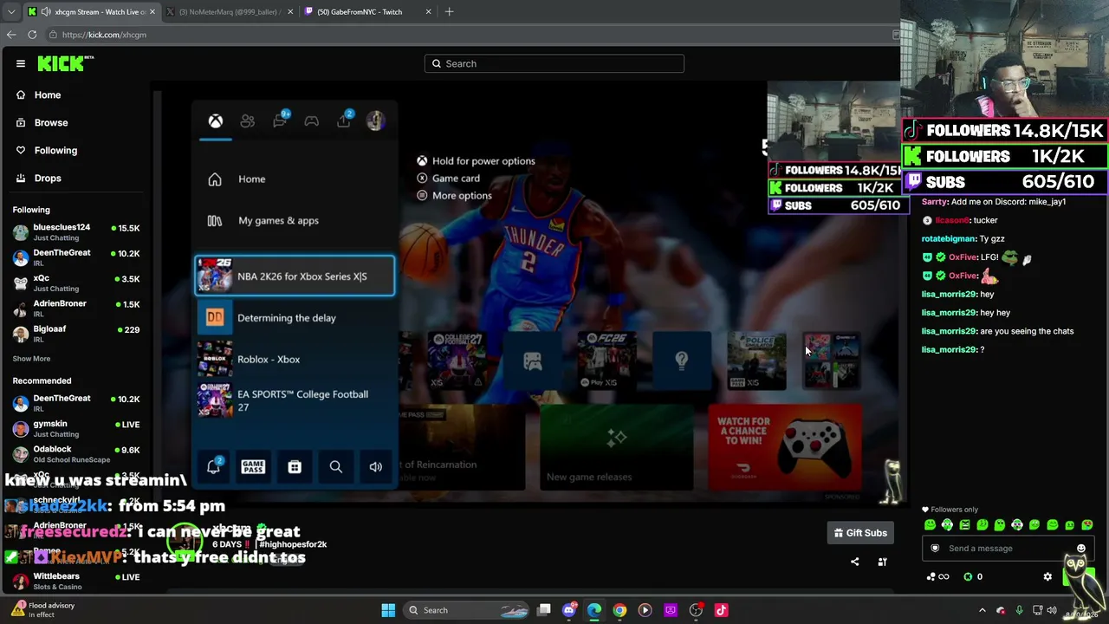Switch to xhcgm Stream Kick tab

92,12
